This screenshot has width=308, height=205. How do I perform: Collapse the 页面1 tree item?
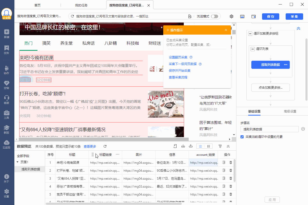click(x=17, y=162)
